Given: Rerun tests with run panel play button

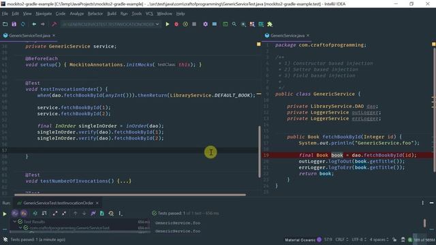Looking at the screenshot, I should tap(5, 214).
